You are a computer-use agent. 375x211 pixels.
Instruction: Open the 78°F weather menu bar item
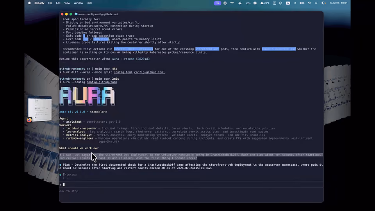265,3
